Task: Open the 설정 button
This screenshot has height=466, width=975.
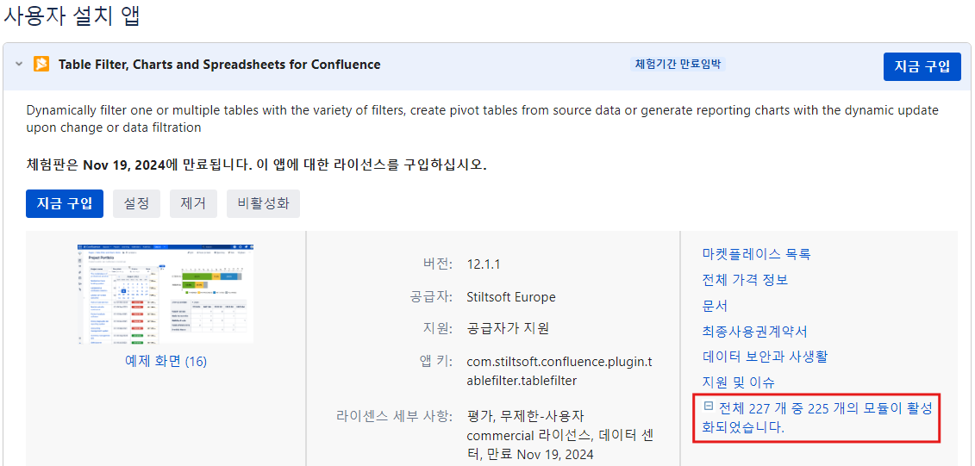Action: coord(137,204)
